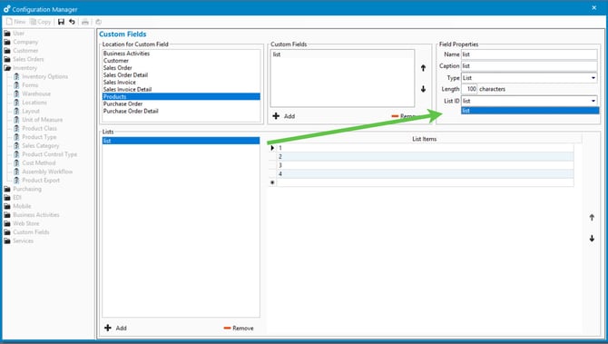Click the Caption text field

click(x=529, y=66)
